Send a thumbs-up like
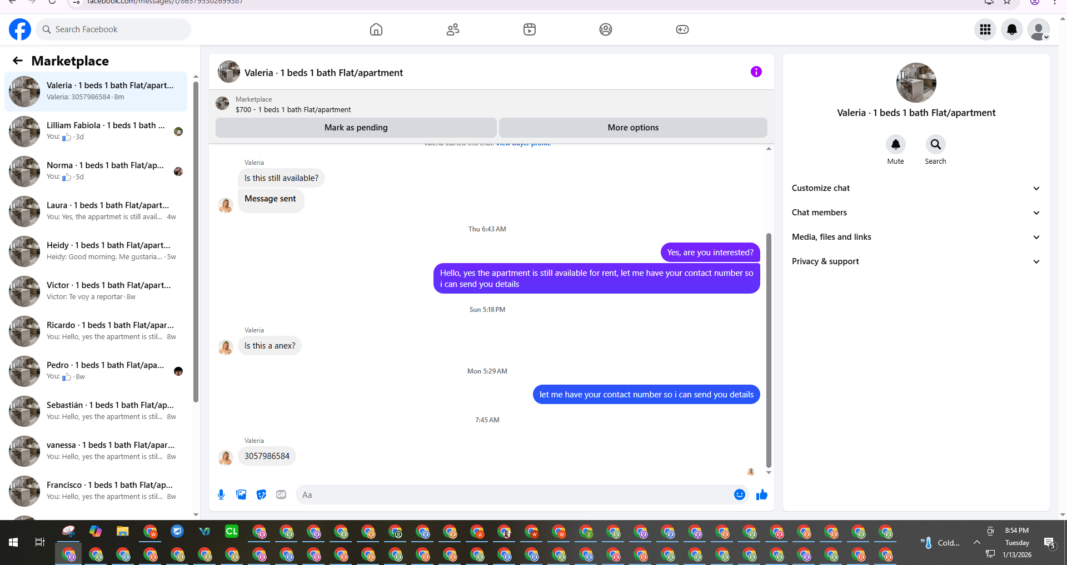Image resolution: width=1067 pixels, height=565 pixels. tap(762, 495)
